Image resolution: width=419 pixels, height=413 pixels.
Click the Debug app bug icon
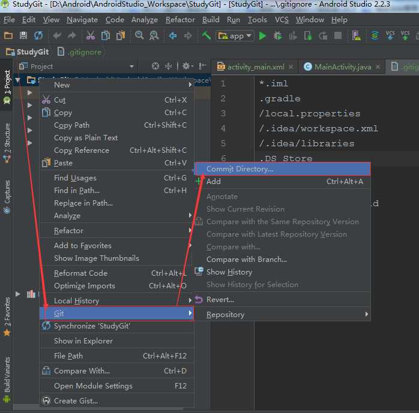(278, 35)
